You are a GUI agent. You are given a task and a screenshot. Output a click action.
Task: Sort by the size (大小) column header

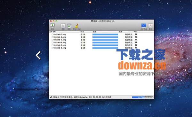click(86, 32)
